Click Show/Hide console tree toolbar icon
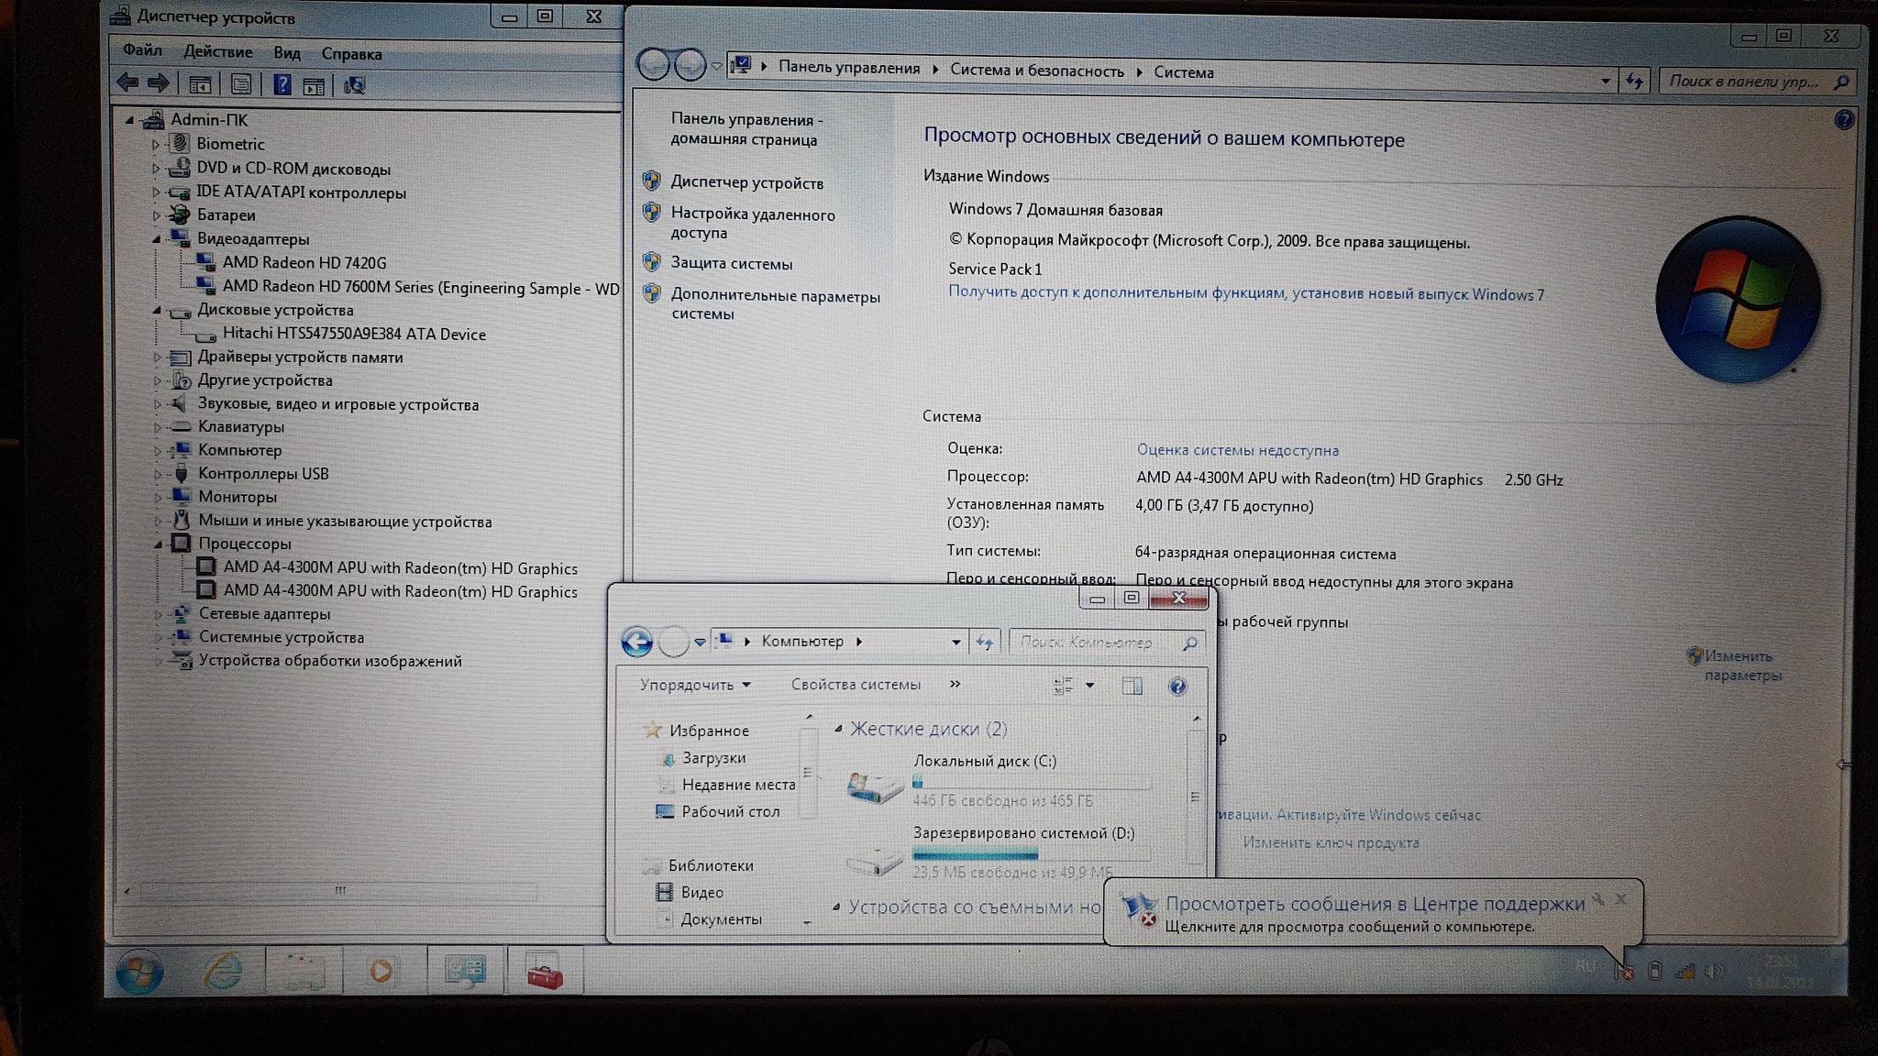Screen dimensions: 1878x1056 [200, 85]
